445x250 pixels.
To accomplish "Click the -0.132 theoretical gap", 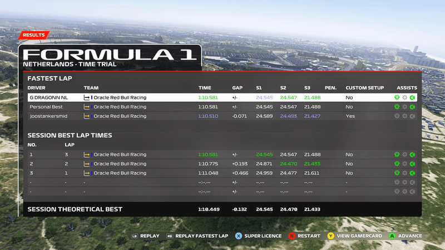I will tap(239, 209).
